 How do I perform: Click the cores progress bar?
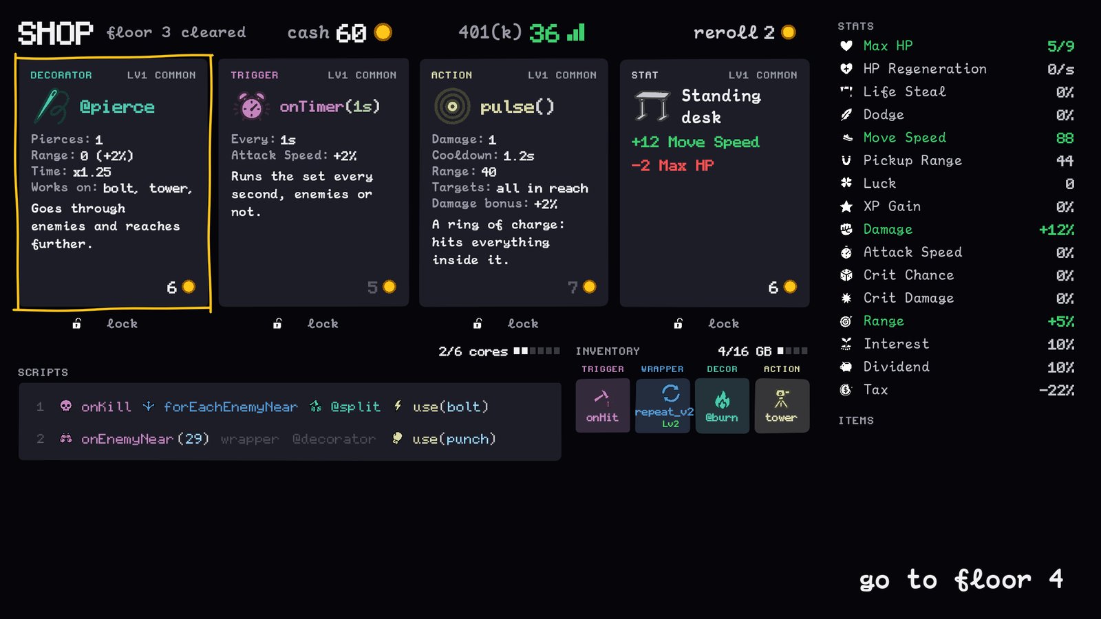pyautogui.click(x=537, y=351)
